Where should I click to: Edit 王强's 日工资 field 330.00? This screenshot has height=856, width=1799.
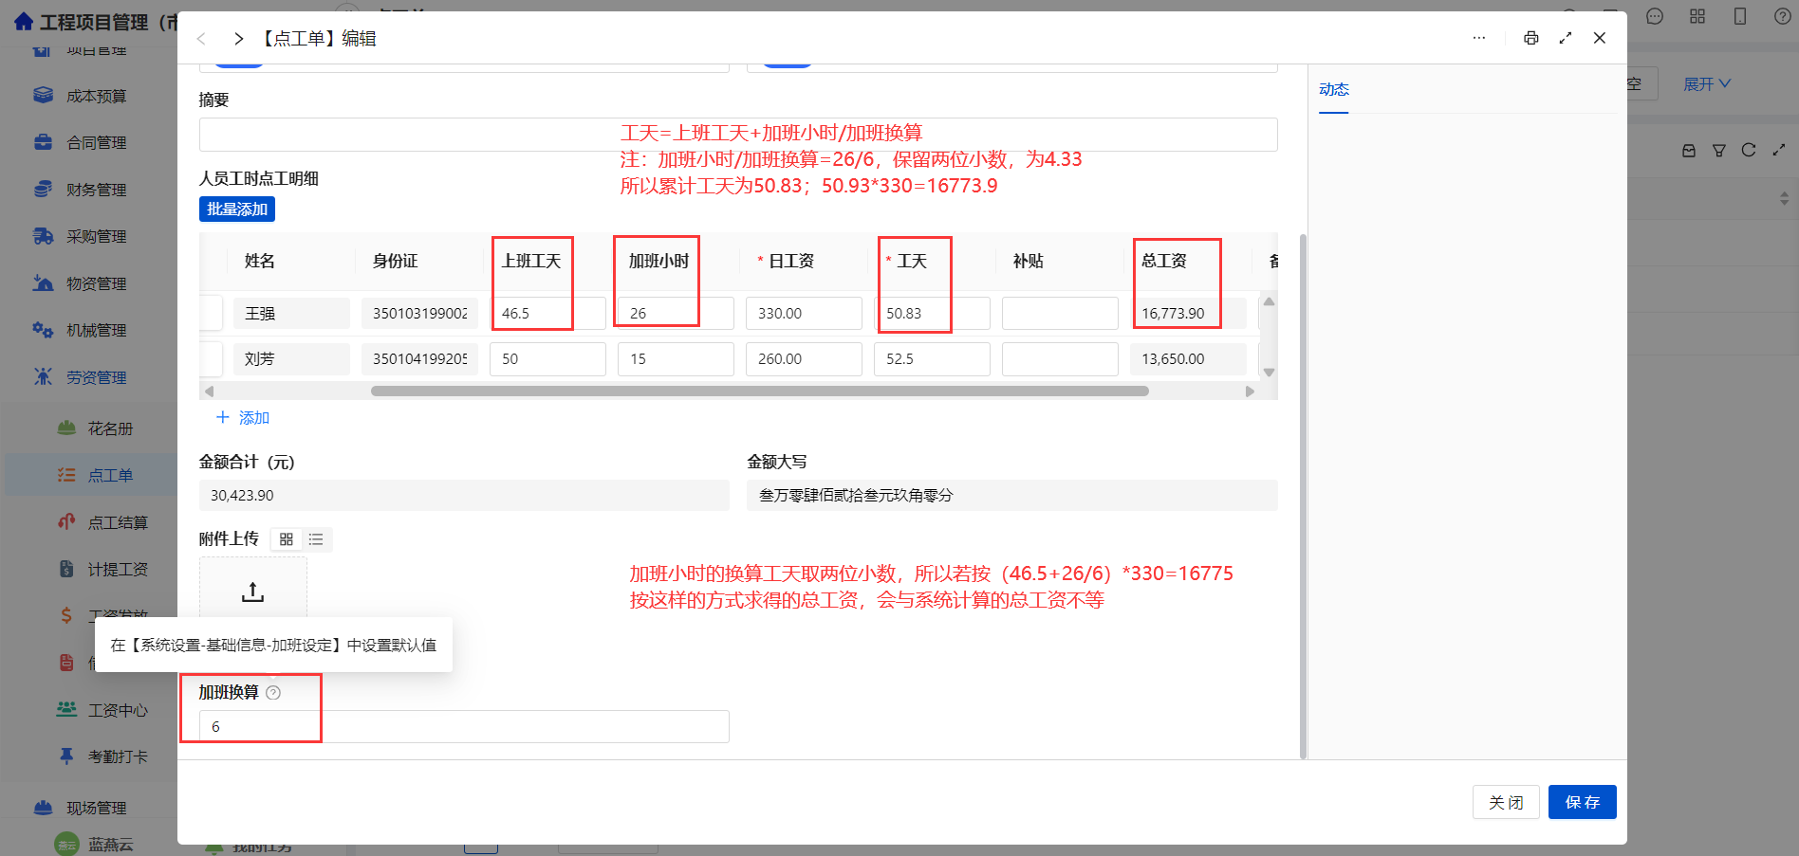(804, 313)
